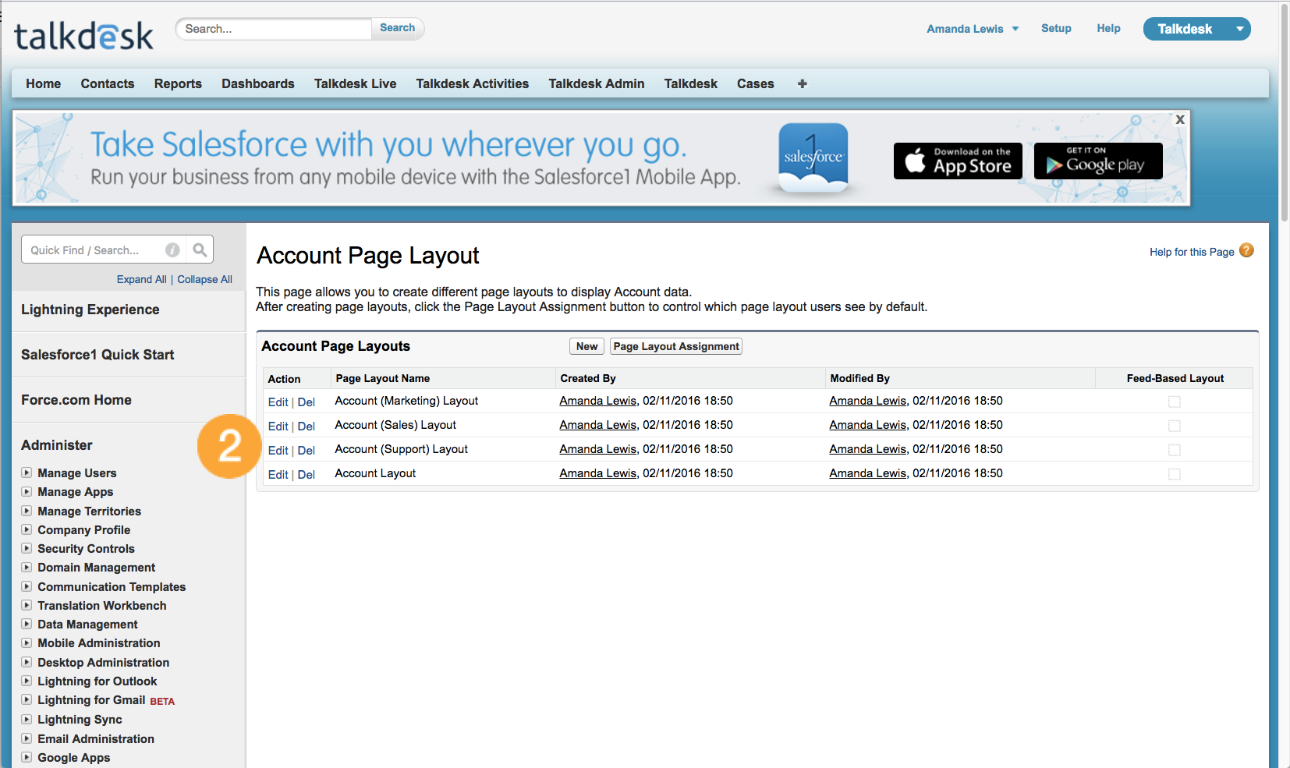Open the Amanda Lewis user dropdown
This screenshot has height=768, width=1290.
tap(973, 29)
